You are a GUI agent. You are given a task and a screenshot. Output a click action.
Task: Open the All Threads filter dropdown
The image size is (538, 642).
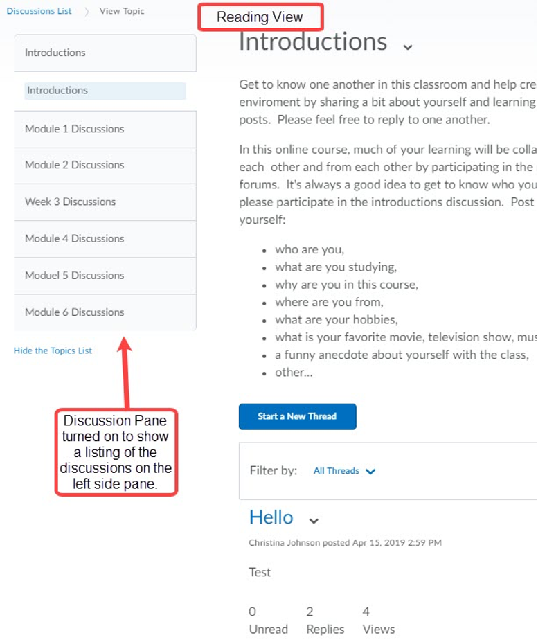click(x=344, y=471)
